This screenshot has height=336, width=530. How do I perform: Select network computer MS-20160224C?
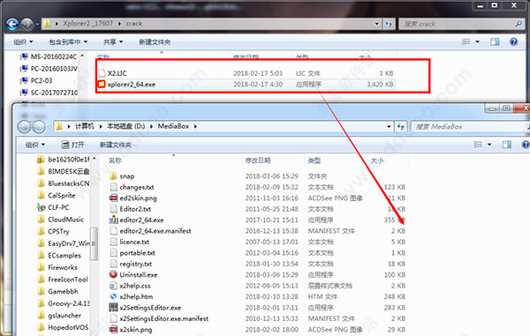tap(49, 56)
